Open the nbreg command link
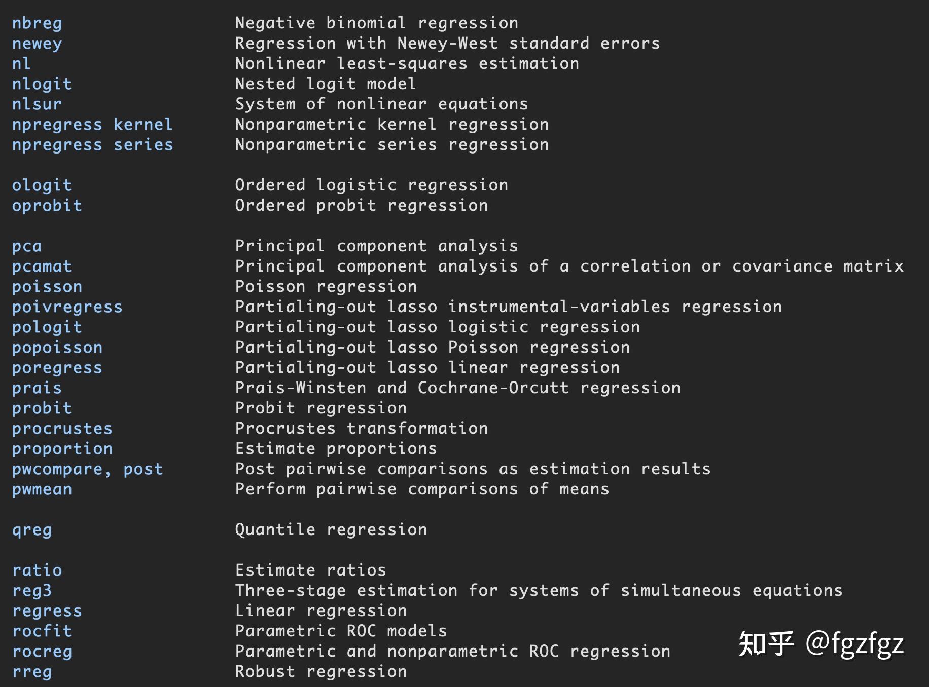Viewport: 929px width, 687px height. (x=37, y=23)
